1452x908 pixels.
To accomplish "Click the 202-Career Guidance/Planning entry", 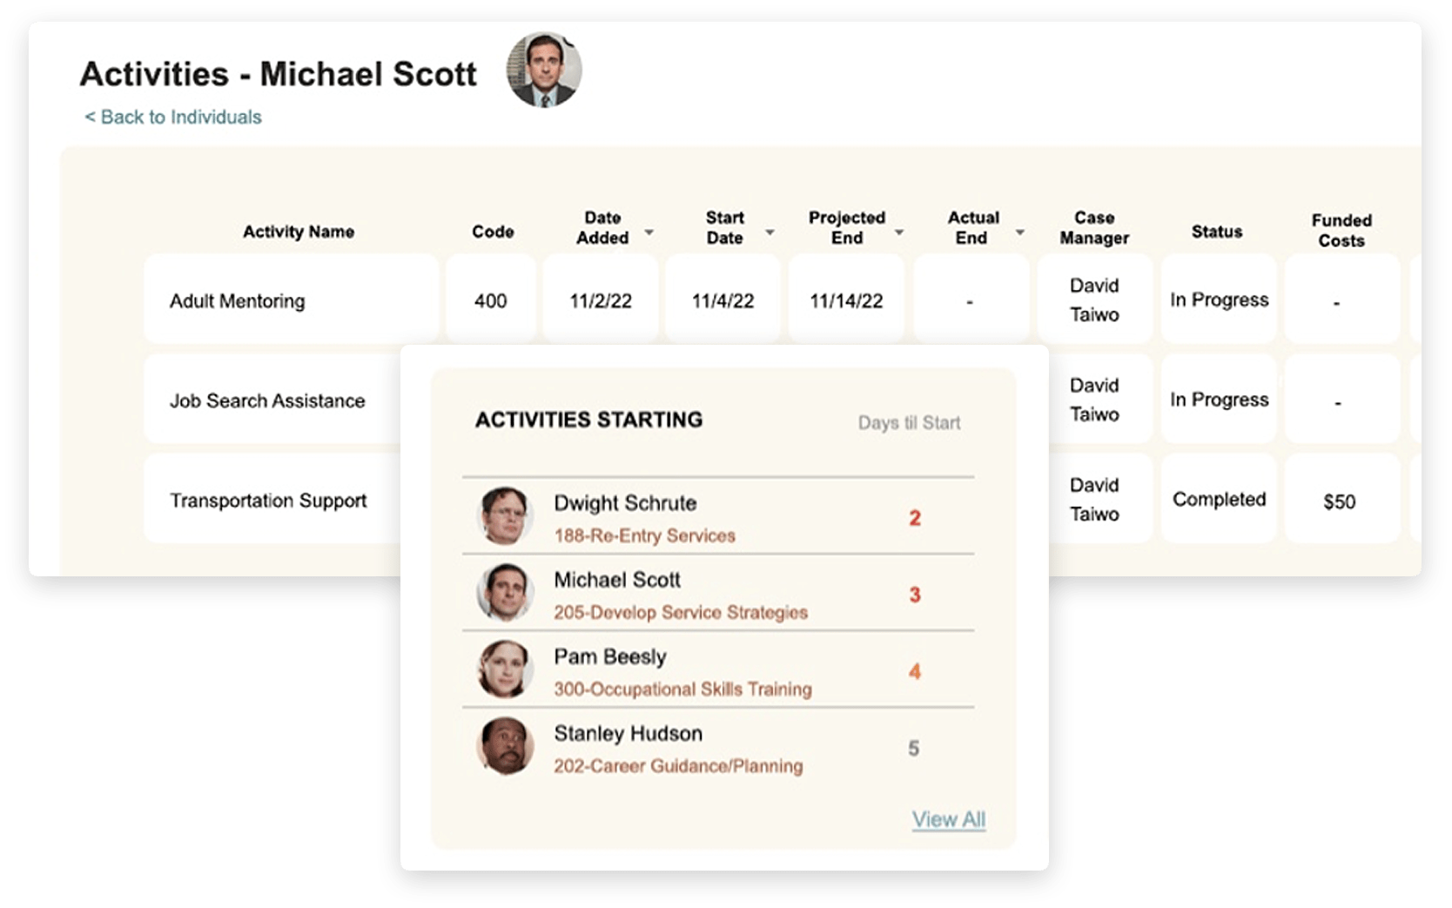I will click(678, 766).
